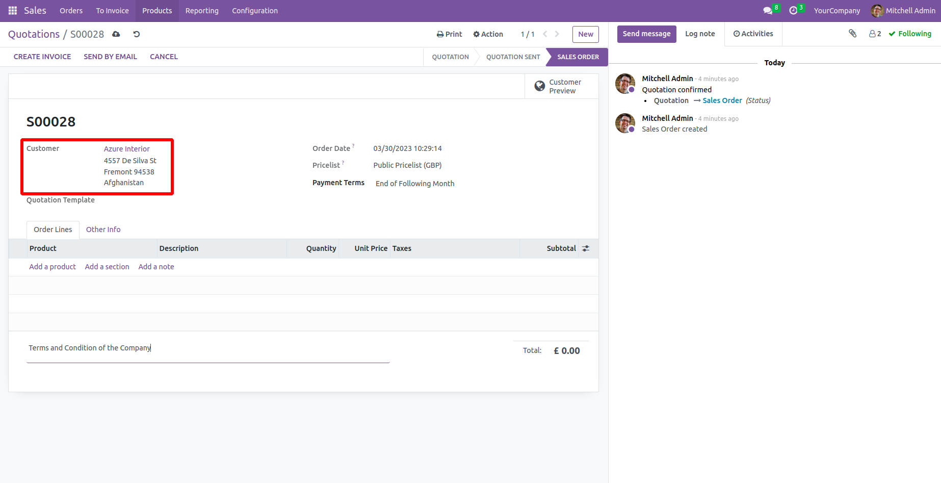Image resolution: width=941 pixels, height=483 pixels.
Task: Select the Sales Order status stage
Action: [x=578, y=57]
